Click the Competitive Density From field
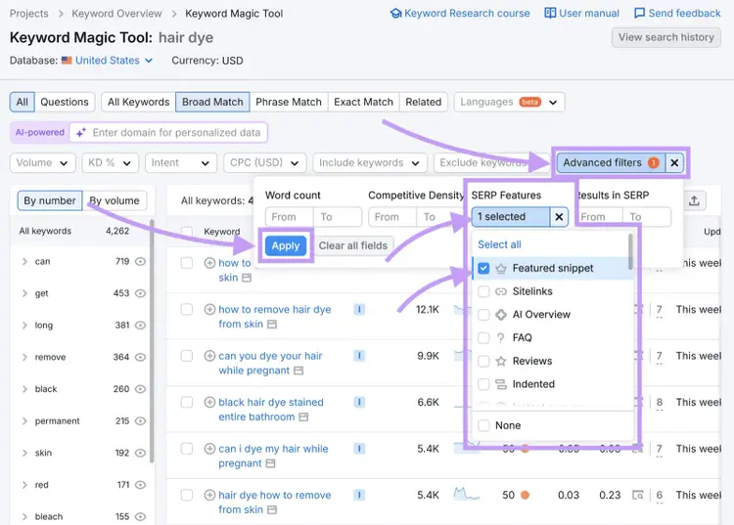734x525 pixels. tap(392, 217)
